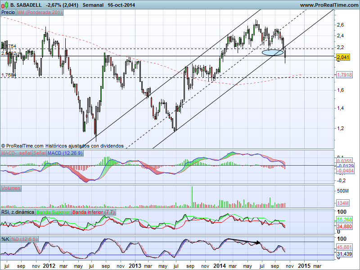Click the -0,0129 MACD value tag
Screen dimensions: 360x270
[x=345, y=166]
